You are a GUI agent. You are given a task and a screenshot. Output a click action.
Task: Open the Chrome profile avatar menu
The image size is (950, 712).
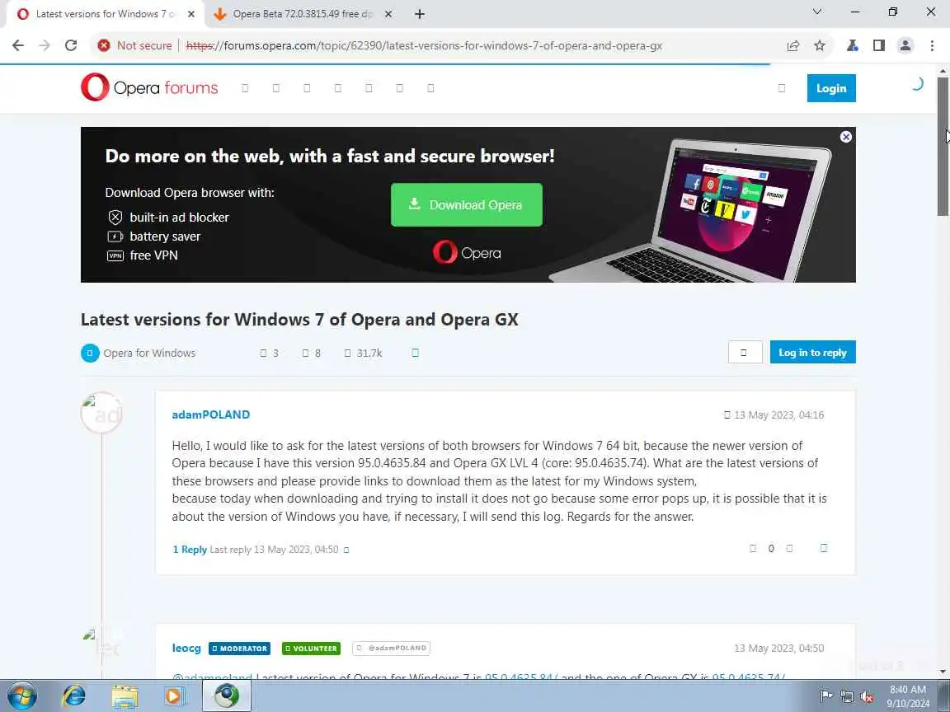pos(905,45)
